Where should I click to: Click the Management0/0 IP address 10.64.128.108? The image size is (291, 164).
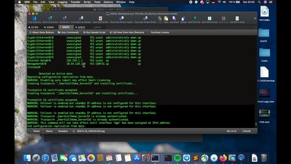(76, 64)
